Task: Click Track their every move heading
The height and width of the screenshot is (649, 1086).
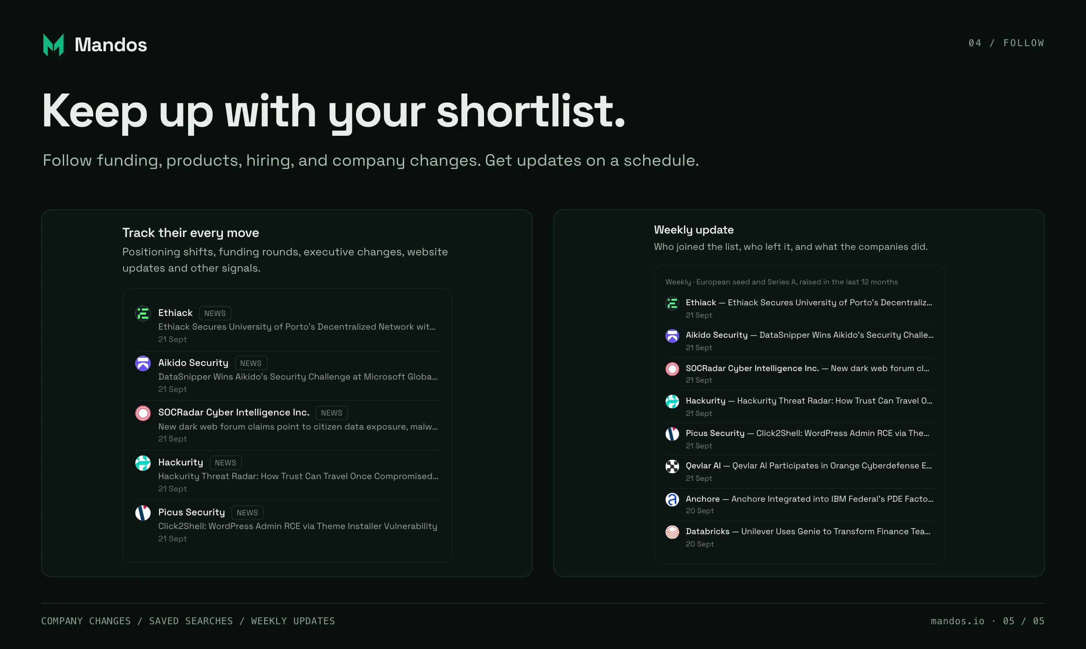Action: coord(191,233)
